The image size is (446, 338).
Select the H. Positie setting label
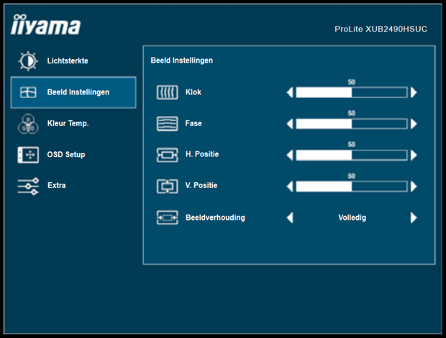[x=202, y=154]
